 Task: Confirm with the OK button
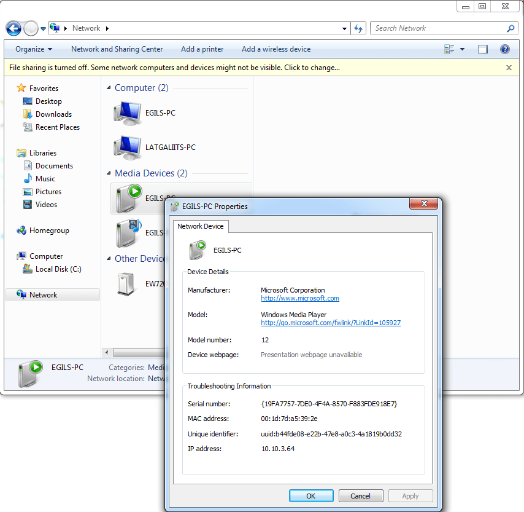(311, 495)
